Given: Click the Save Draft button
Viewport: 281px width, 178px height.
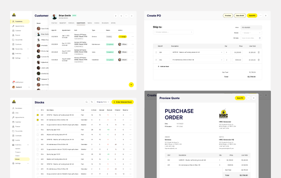Looking at the screenshot, I should pos(240,16).
